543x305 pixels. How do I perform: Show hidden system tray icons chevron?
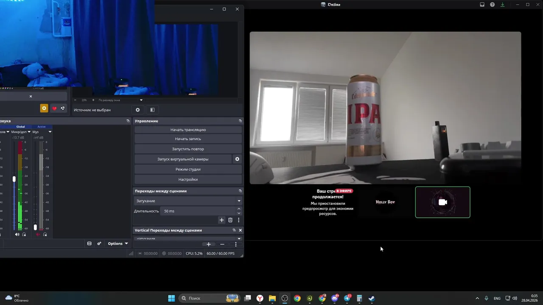pyautogui.click(x=477, y=298)
